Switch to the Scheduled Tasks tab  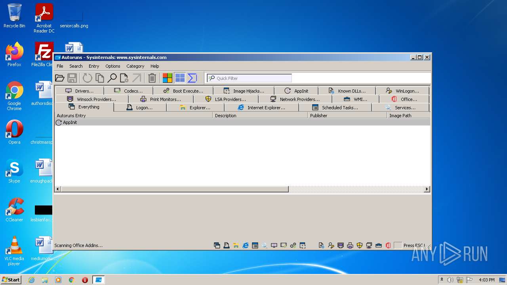pyautogui.click(x=335, y=108)
